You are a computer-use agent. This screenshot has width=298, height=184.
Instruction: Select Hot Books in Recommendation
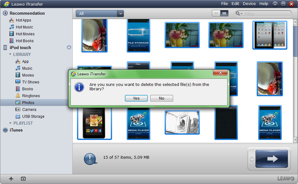tap(25, 41)
